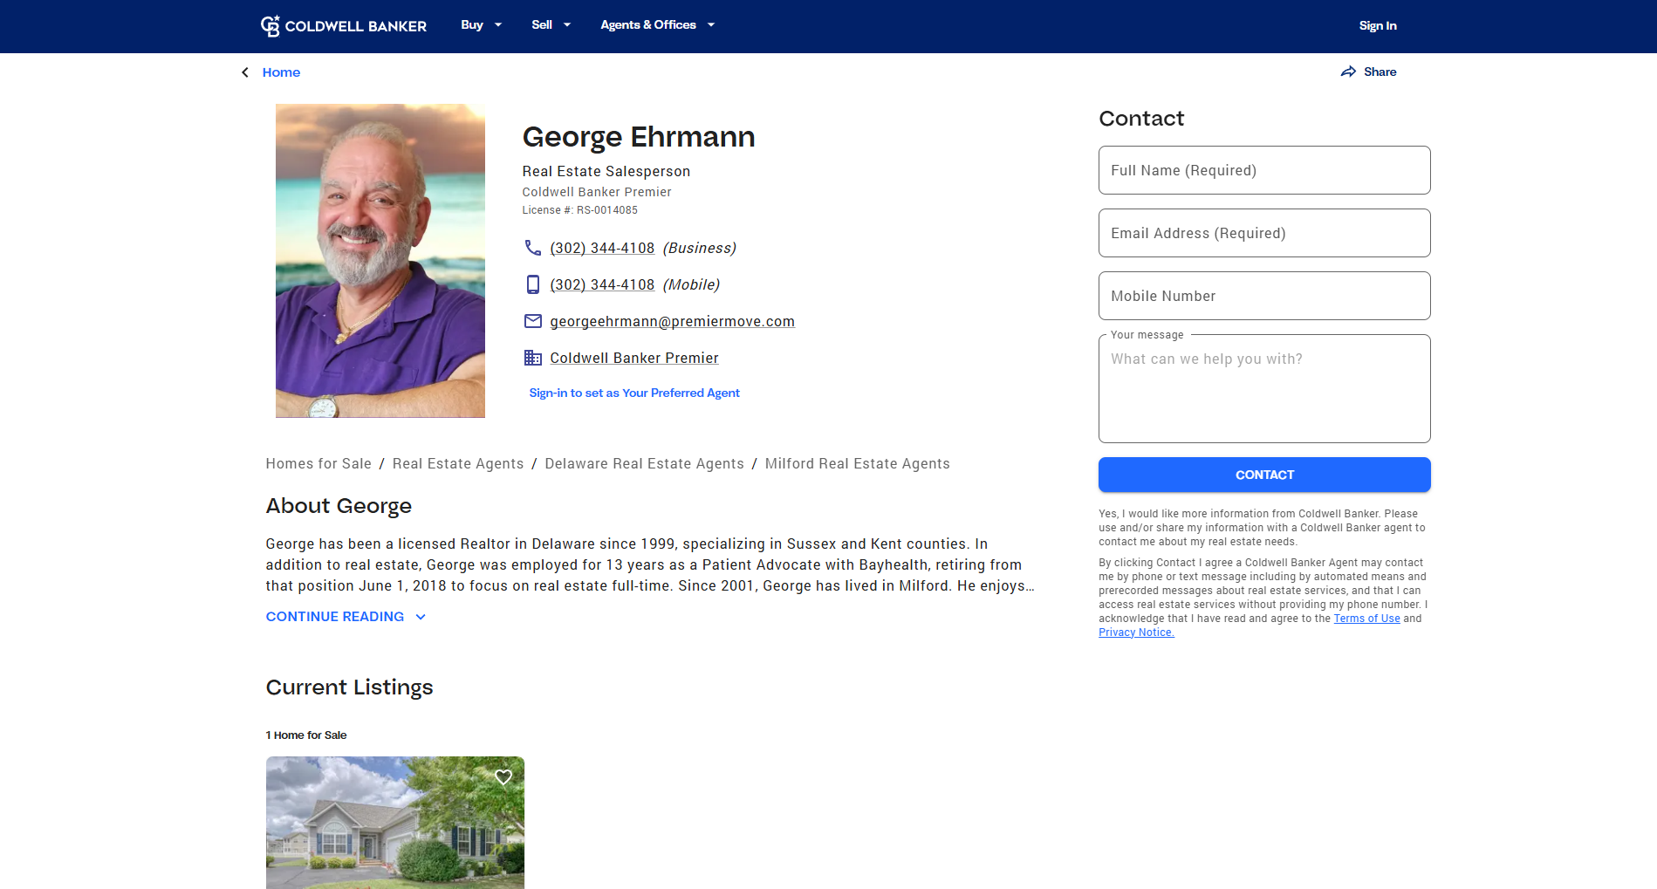Open the Sell dropdown menu
This screenshot has height=889, width=1657.
coord(551,25)
